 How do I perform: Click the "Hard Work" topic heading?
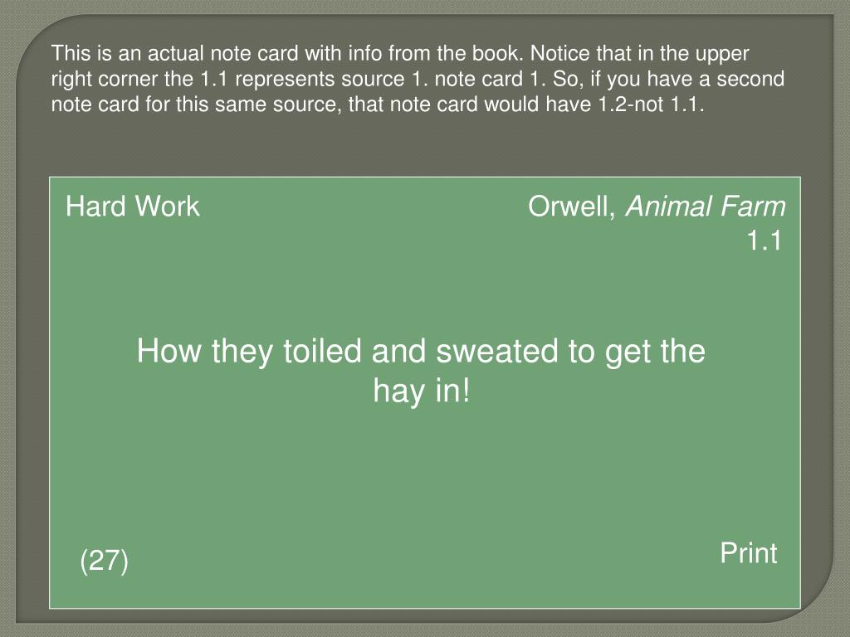click(x=133, y=207)
